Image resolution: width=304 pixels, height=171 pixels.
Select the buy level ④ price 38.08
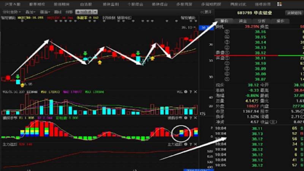tap(260, 74)
